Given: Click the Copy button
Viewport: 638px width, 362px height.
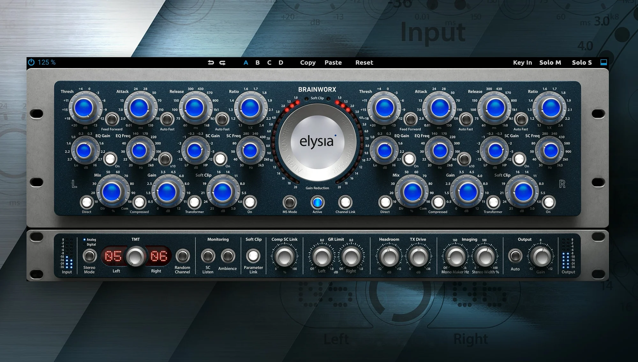Looking at the screenshot, I should coord(308,62).
